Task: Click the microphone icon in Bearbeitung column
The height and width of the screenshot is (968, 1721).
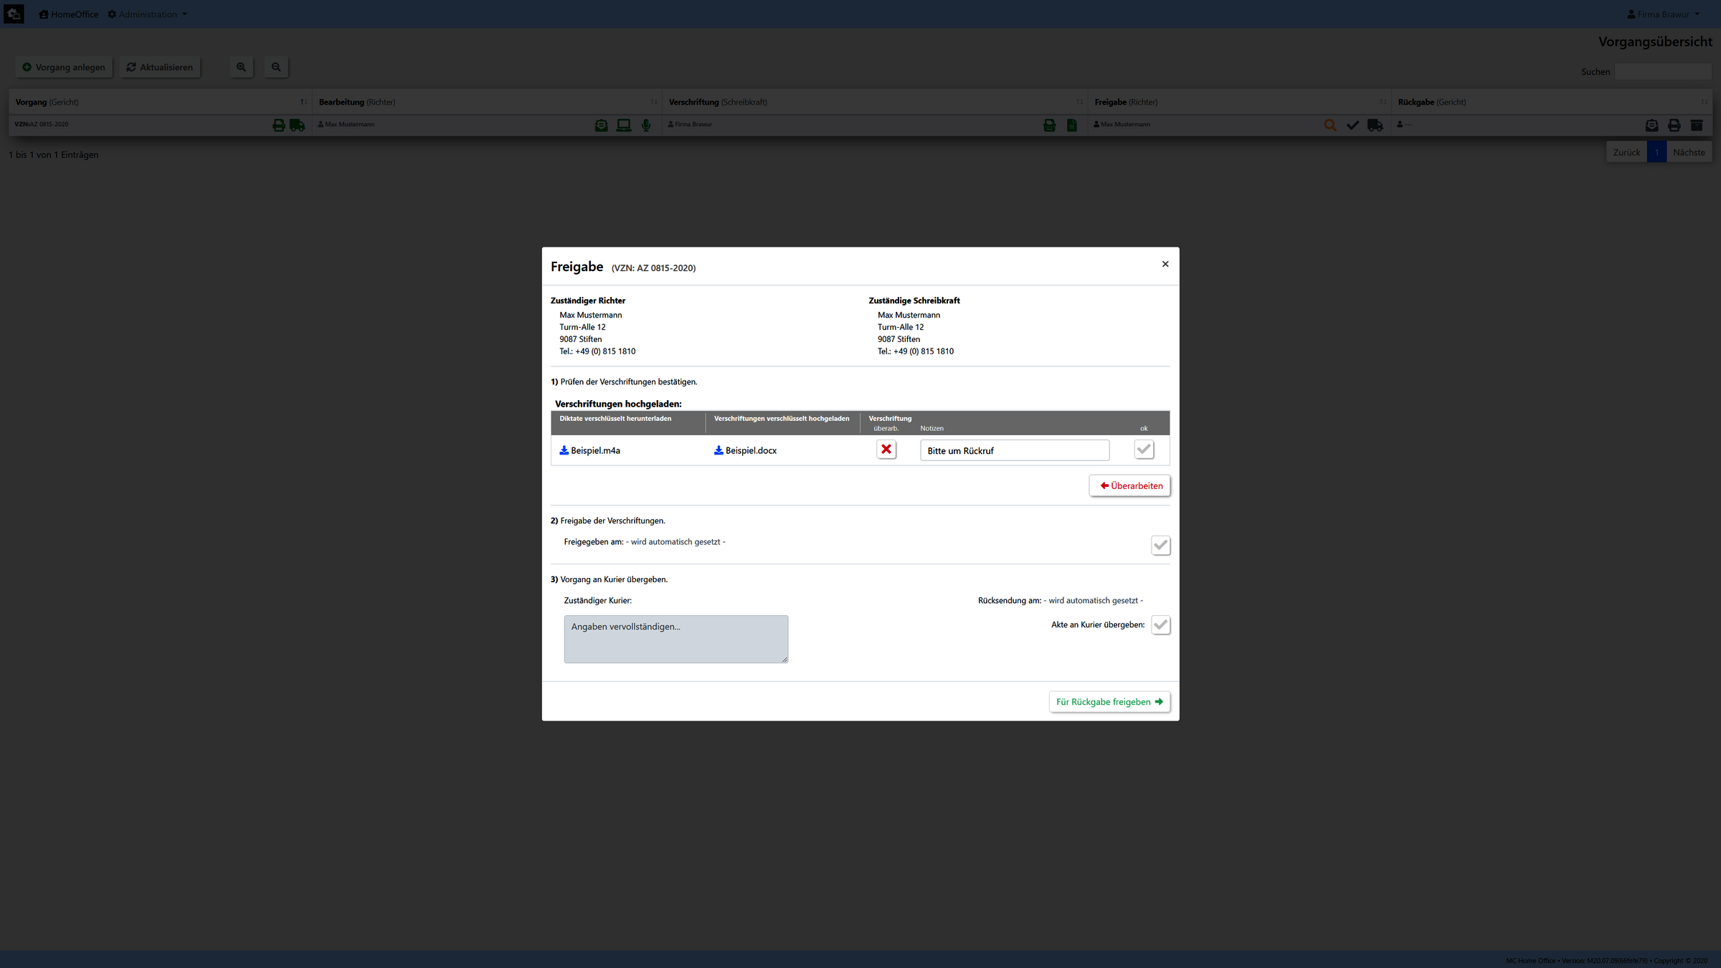Action: tap(646, 125)
